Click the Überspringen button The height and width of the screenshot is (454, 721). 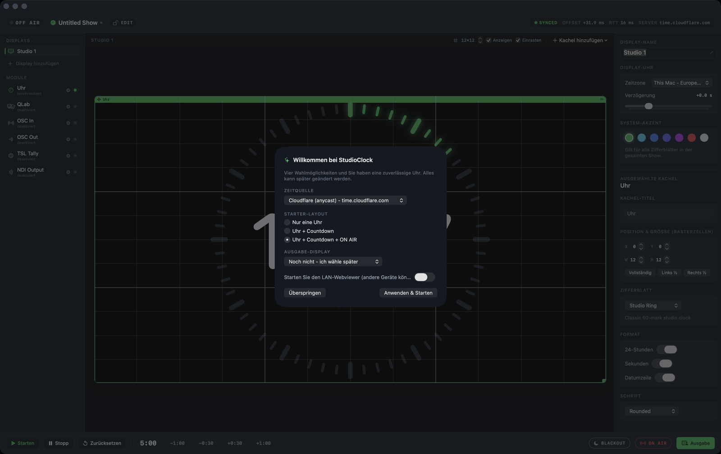(x=305, y=293)
